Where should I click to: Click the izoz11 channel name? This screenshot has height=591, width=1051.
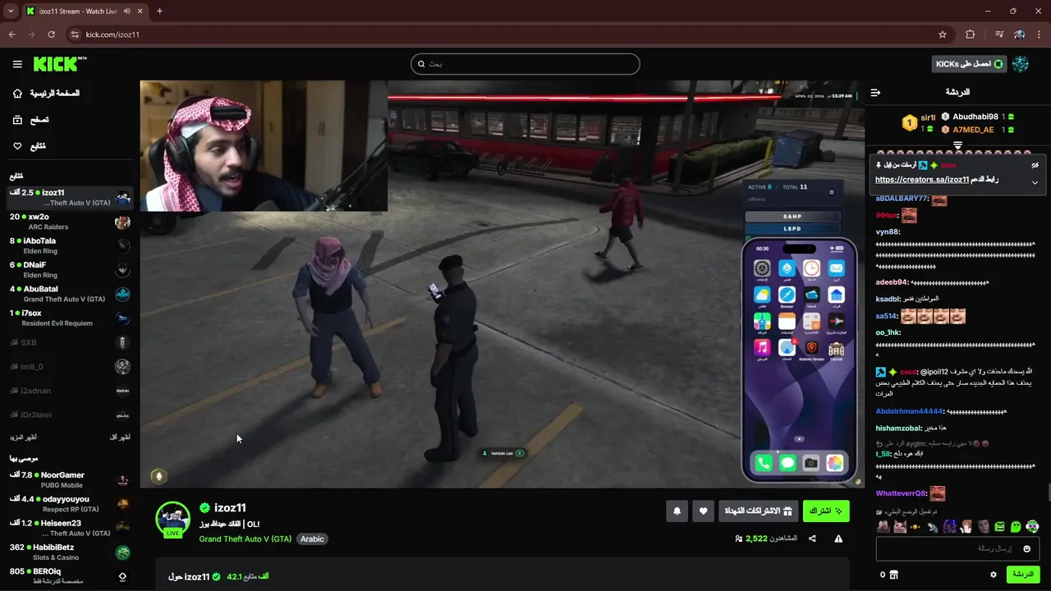pyautogui.click(x=230, y=508)
